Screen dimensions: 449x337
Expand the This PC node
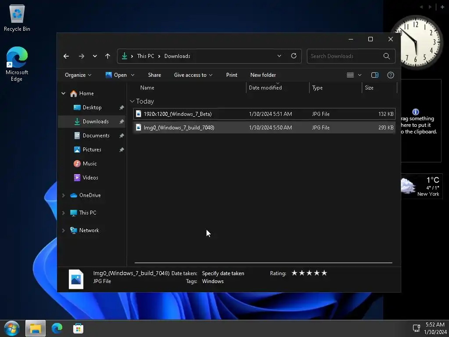tap(63, 213)
